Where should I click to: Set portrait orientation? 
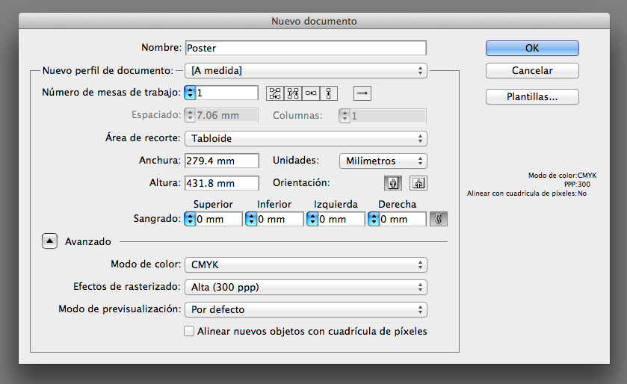[x=392, y=183]
